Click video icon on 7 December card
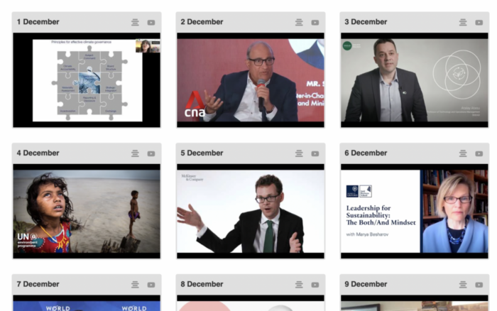The image size is (497, 311). tap(151, 285)
